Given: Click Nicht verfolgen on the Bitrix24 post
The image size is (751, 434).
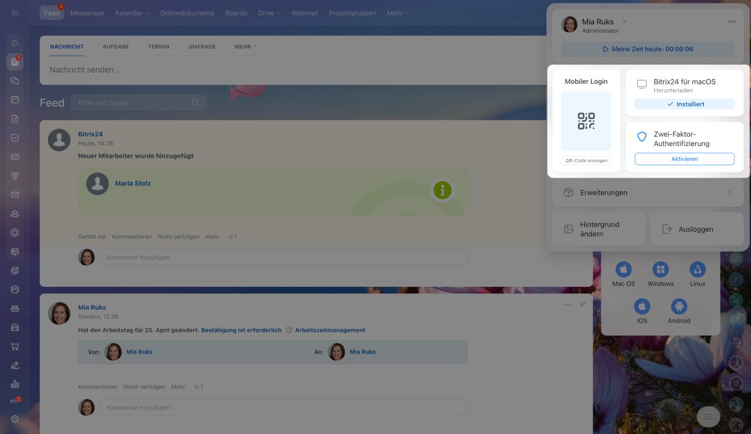Looking at the screenshot, I should 178,237.
